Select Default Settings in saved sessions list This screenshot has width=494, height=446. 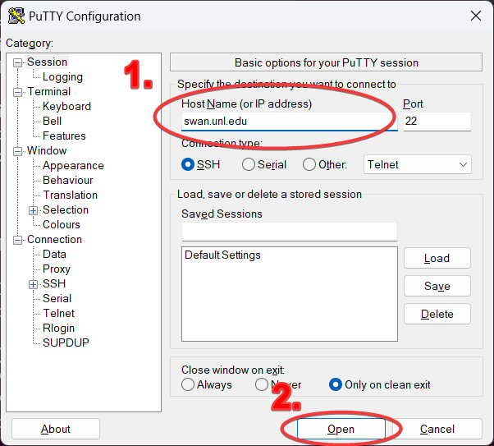pyautogui.click(x=222, y=255)
